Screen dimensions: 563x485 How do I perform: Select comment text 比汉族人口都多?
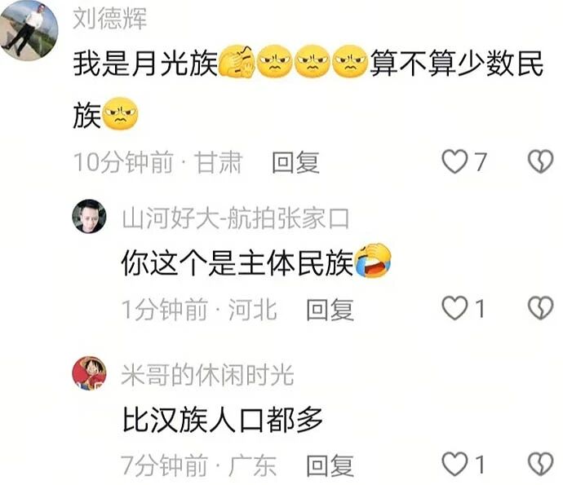pyautogui.click(x=222, y=420)
